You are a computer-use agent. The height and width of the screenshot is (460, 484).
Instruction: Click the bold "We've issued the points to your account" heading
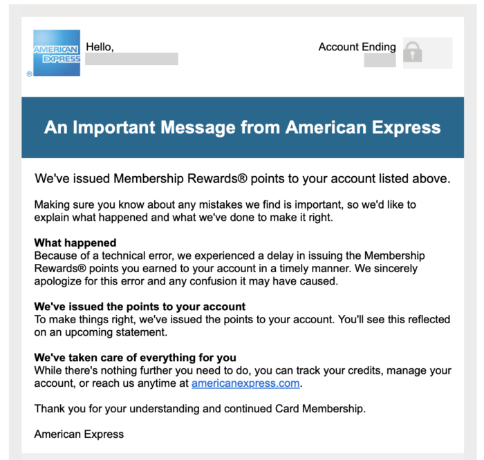[140, 306]
